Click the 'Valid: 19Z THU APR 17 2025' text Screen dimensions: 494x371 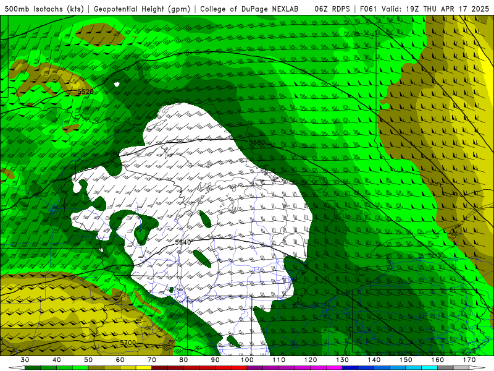[x=435, y=9]
